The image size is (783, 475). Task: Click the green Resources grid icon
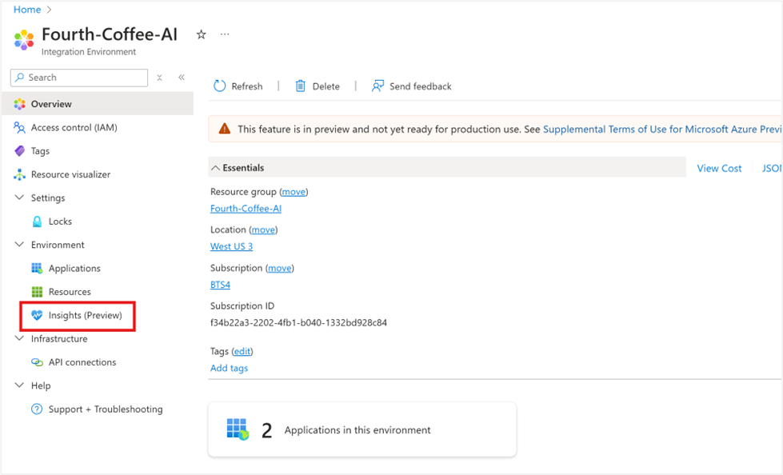37,292
